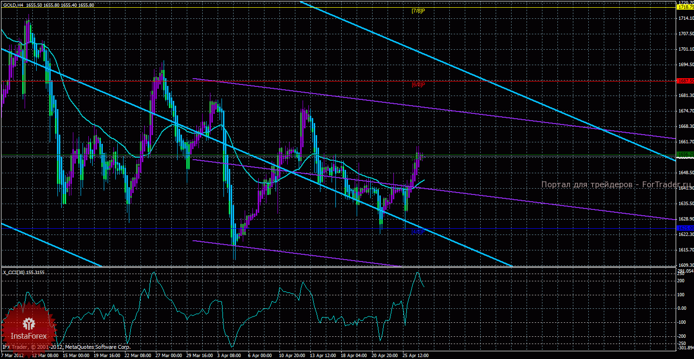Click the 1641.90 price axis label
The image size is (694, 359).
click(685, 188)
